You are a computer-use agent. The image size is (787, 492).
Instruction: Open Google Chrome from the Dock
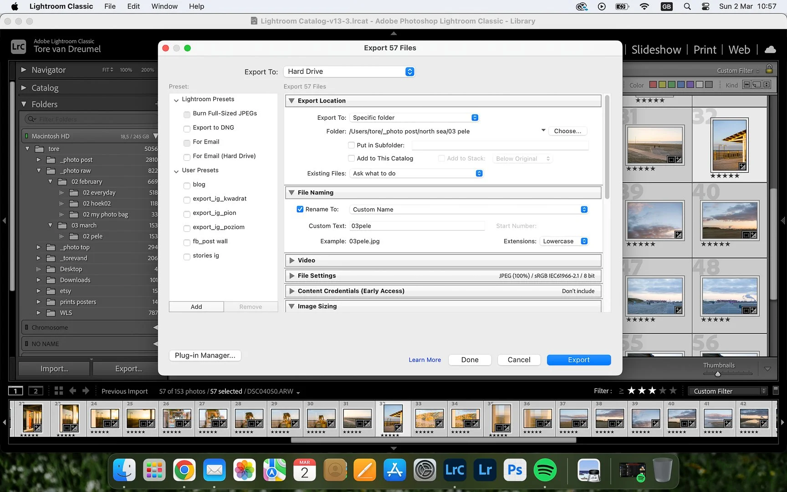coord(184,470)
